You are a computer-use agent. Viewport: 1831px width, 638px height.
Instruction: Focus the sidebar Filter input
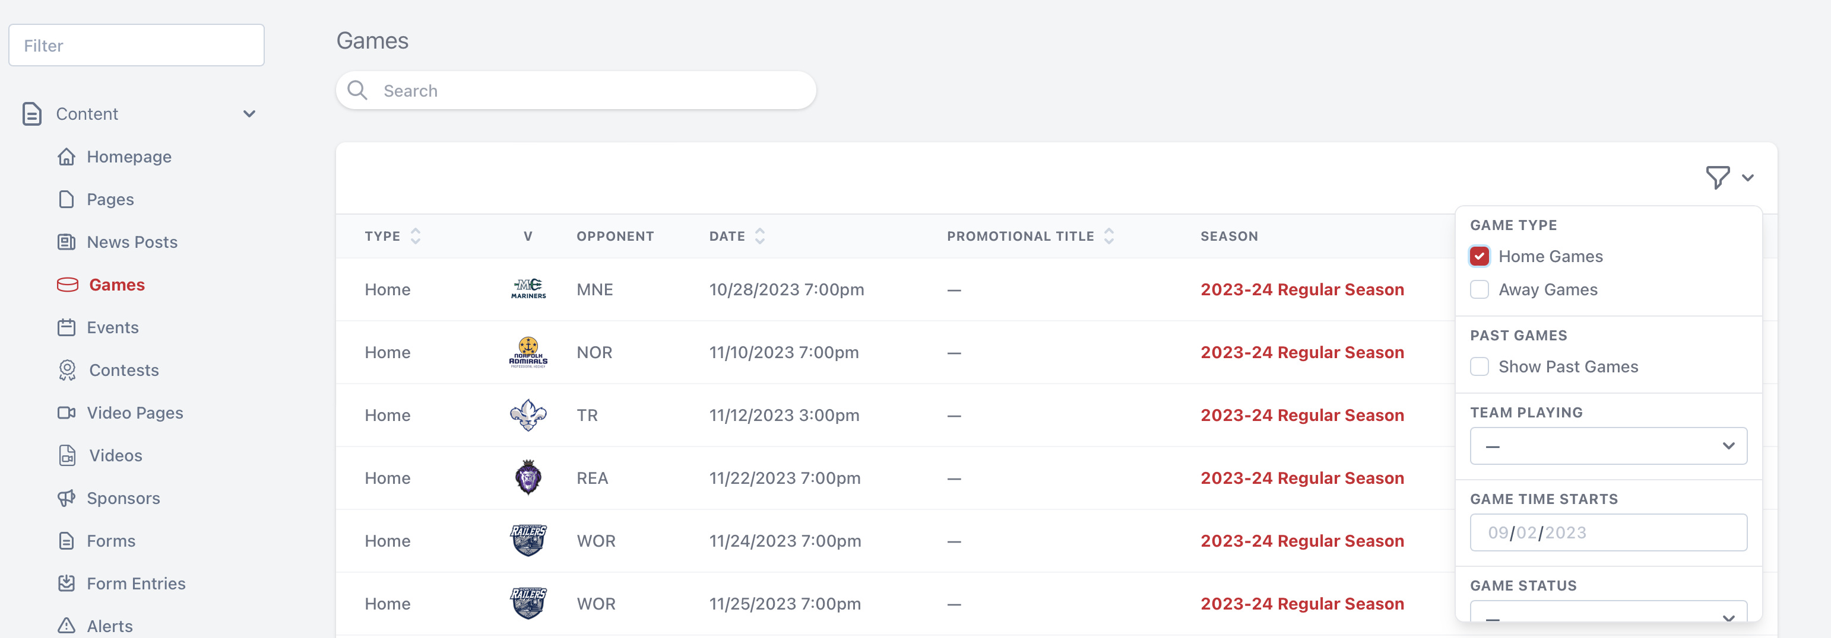pyautogui.click(x=137, y=46)
